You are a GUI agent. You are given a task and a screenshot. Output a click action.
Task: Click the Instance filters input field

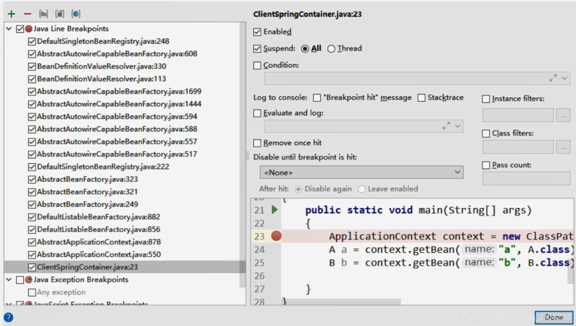[518, 115]
